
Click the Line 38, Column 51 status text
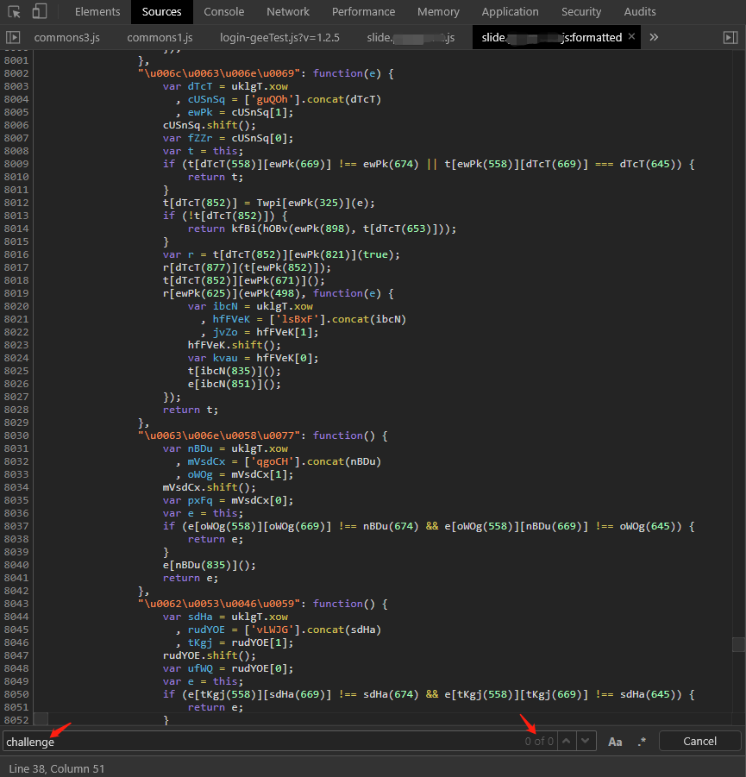[x=57, y=768]
